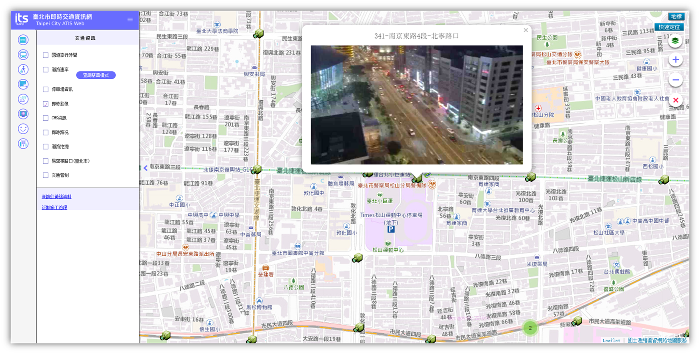Click the 臺北市即時交通資訊網 title
700x354 pixels.
tap(62, 17)
